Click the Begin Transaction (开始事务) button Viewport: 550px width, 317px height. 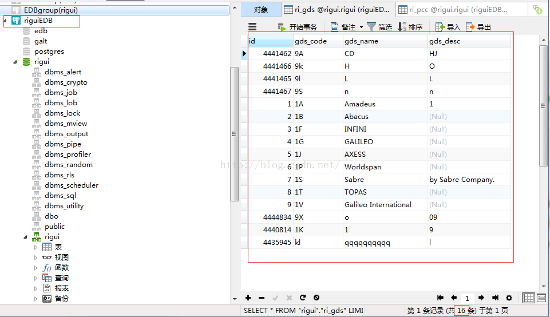coord(297,27)
